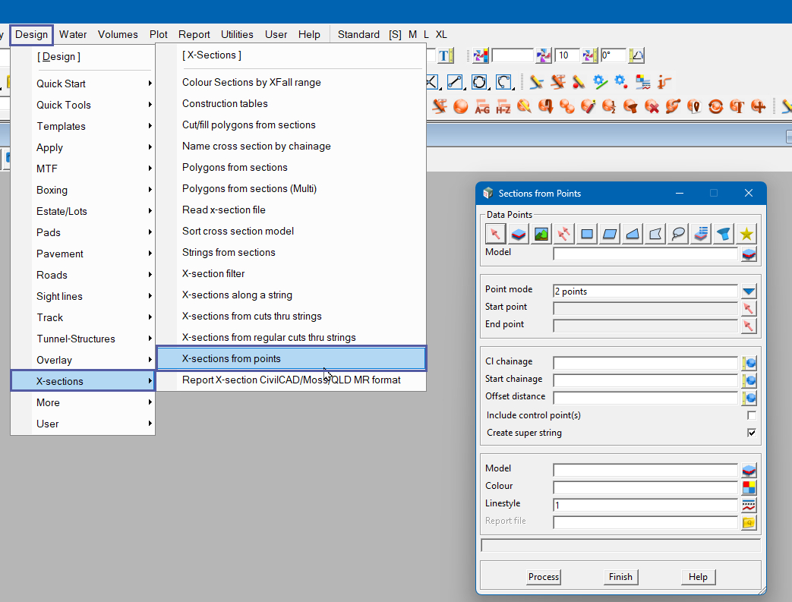Click the Linestyle picker icon
The width and height of the screenshot is (792, 602).
pos(749,505)
